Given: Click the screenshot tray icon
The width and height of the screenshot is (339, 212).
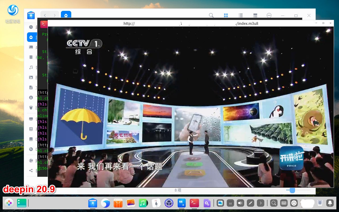Looking at the screenshot, I should (220, 203).
